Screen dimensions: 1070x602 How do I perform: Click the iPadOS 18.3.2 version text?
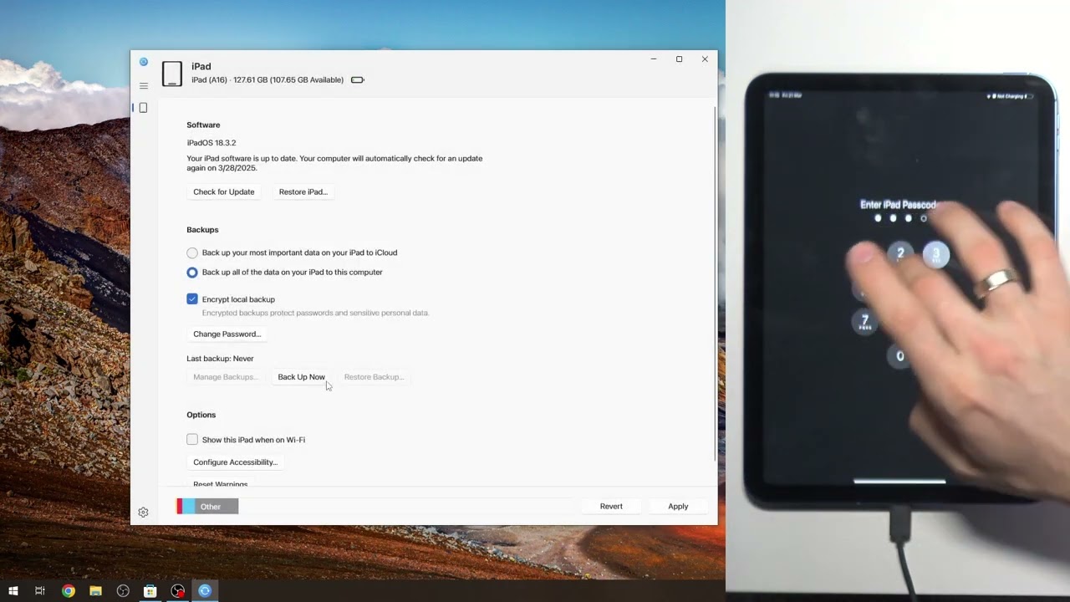pos(211,143)
